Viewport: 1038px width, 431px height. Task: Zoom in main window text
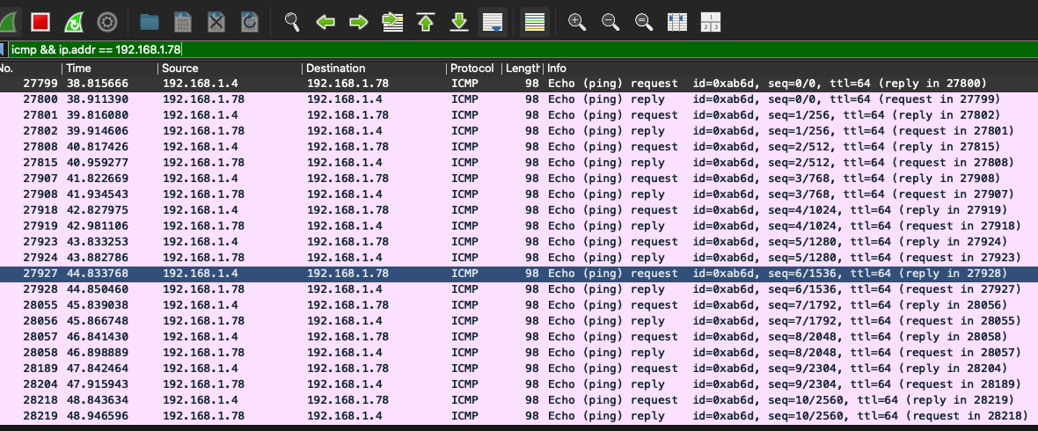577,23
